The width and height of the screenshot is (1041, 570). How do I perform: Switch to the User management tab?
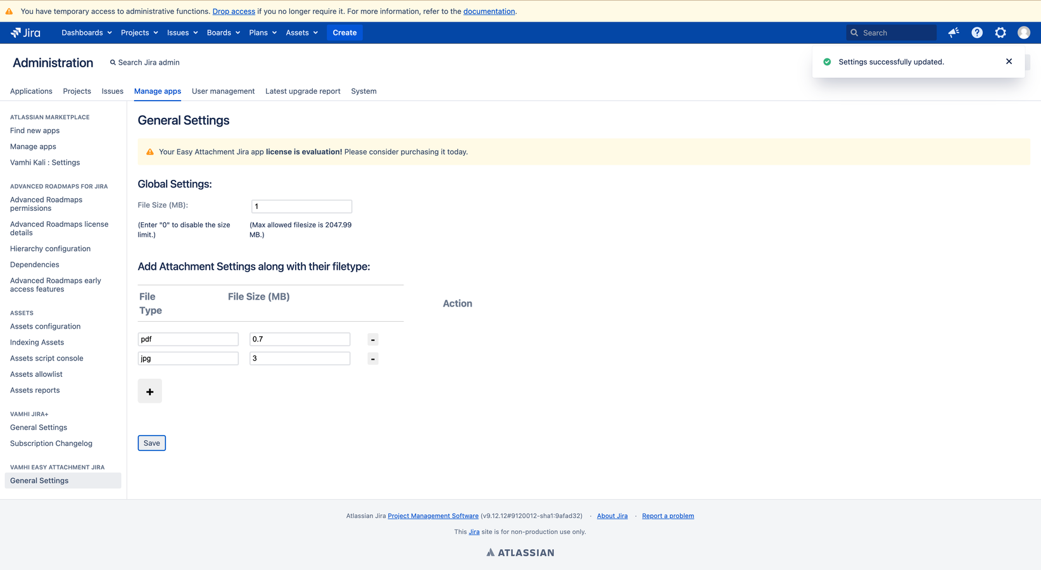223,91
